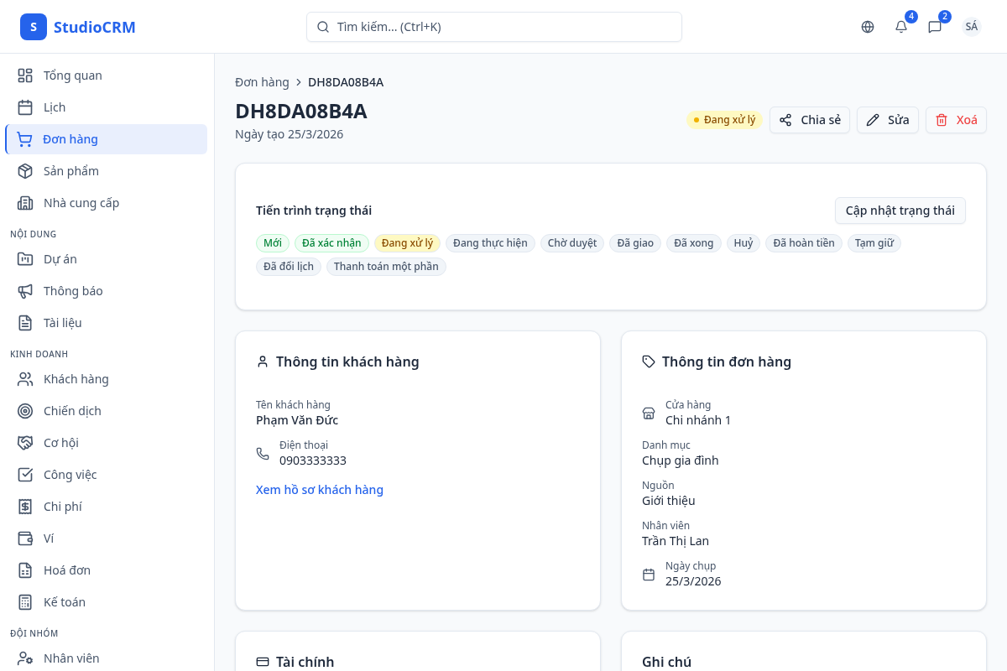Open Xem hồ sơ khách hàng link
The width and height of the screenshot is (1007, 671).
point(320,490)
